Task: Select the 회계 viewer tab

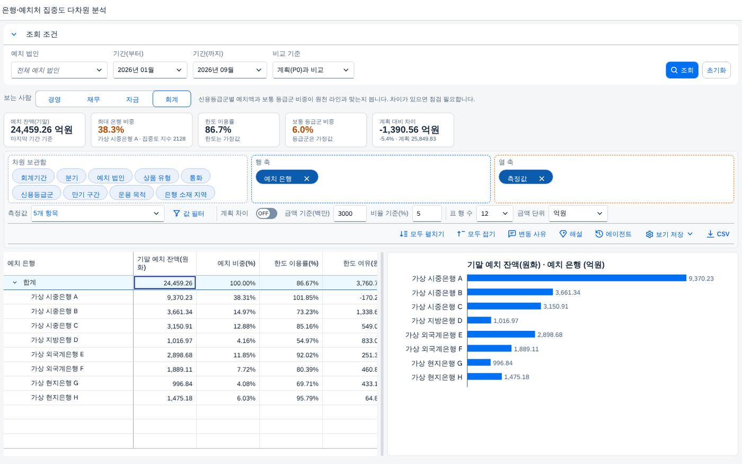Action: [172, 99]
